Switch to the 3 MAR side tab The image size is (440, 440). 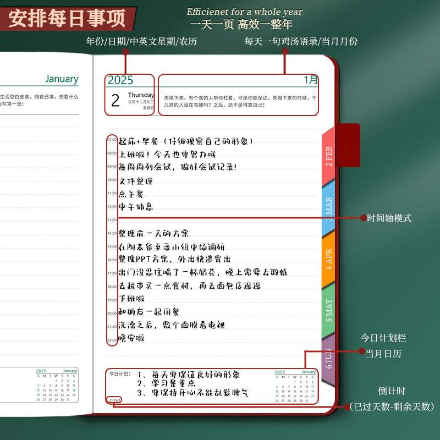click(x=328, y=207)
